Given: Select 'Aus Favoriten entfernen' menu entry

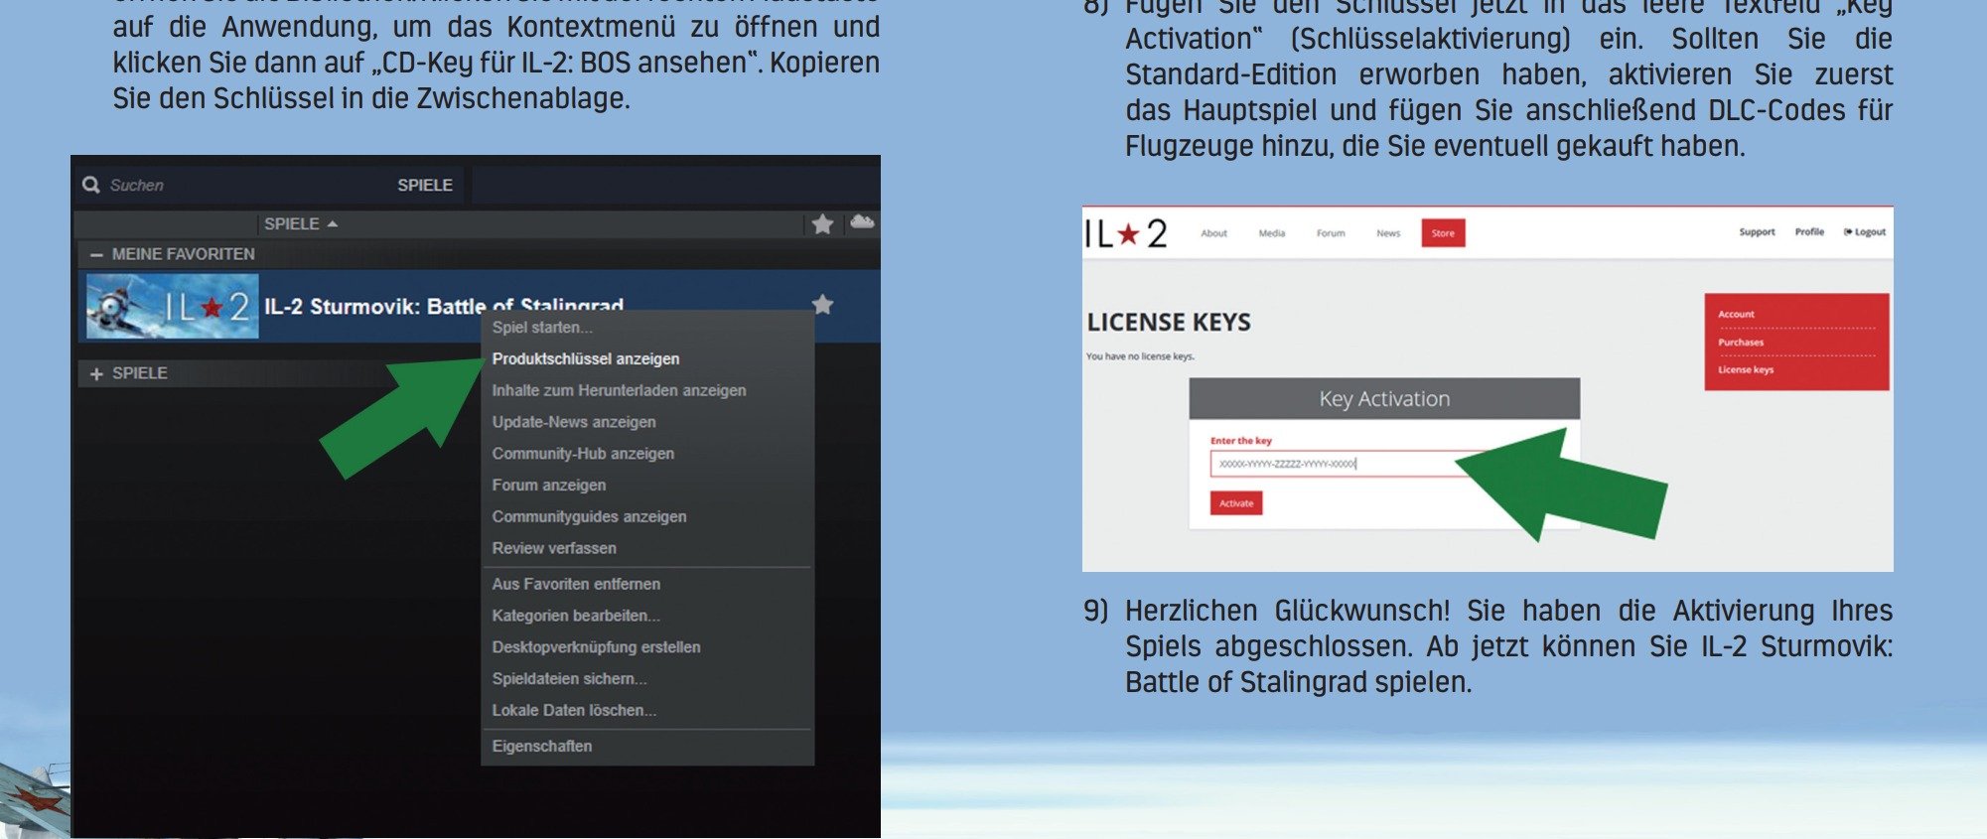Looking at the screenshot, I should pos(576,584).
